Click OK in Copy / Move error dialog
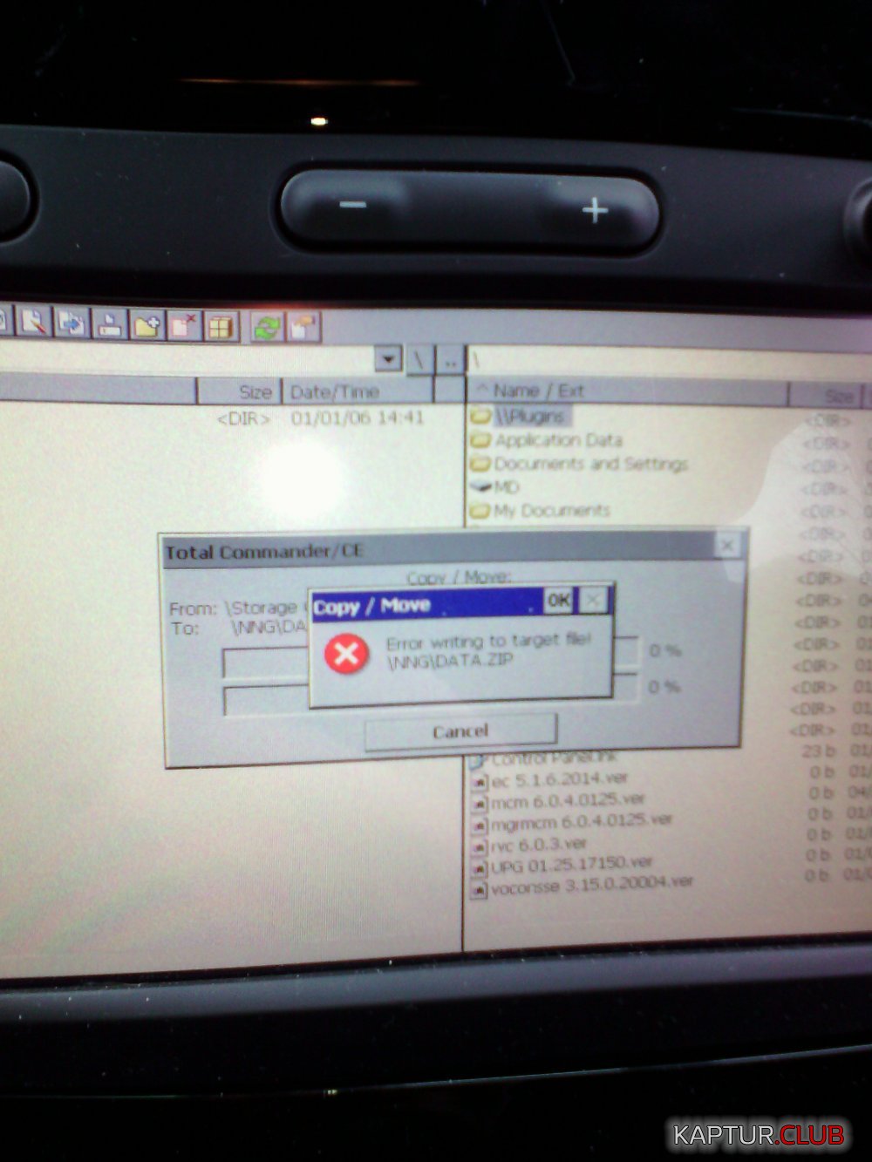 click(x=558, y=600)
